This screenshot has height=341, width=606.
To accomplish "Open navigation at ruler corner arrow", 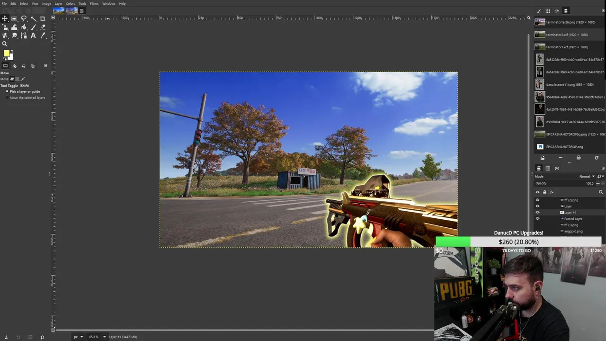I will pos(53,18).
